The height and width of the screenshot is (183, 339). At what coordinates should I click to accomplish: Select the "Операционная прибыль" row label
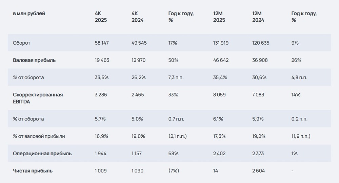42,154
